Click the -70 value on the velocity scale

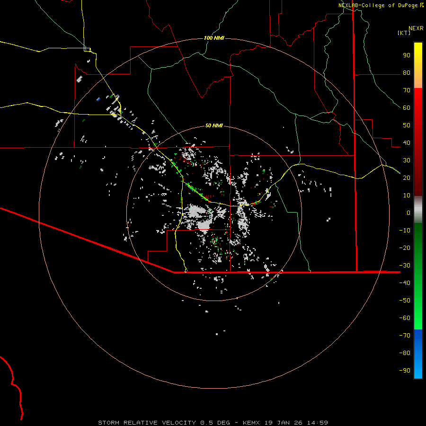405,336
